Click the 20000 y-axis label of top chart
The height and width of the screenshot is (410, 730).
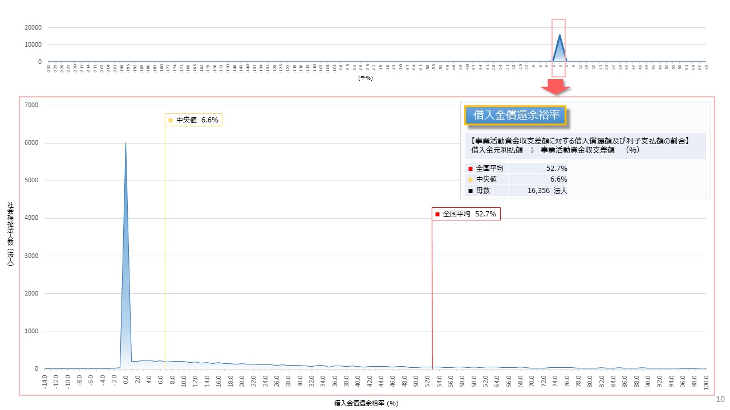(33, 27)
